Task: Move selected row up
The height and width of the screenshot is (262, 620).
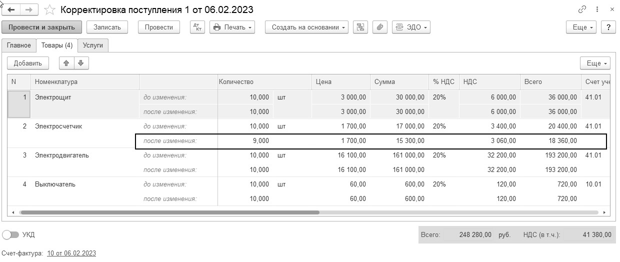Action: pyautogui.click(x=66, y=63)
